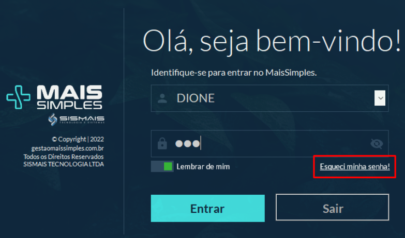
Task: Click the person icon in the username field
Action: [x=162, y=98]
